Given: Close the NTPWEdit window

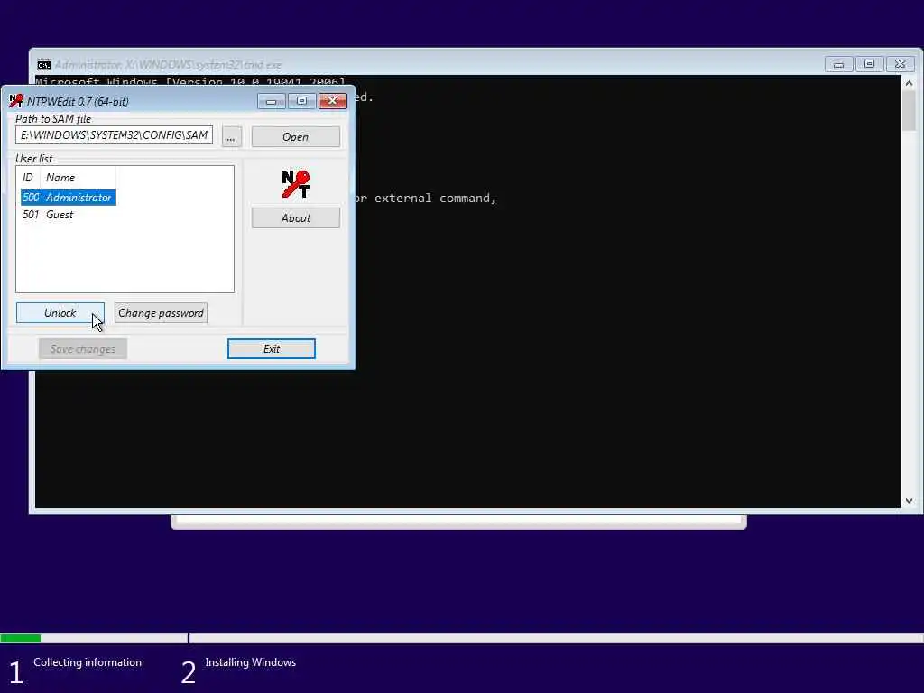Looking at the screenshot, I should (x=332, y=101).
